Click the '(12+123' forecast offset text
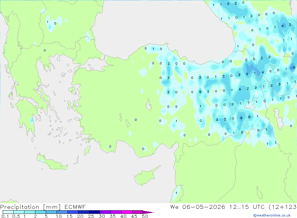 coord(283,207)
